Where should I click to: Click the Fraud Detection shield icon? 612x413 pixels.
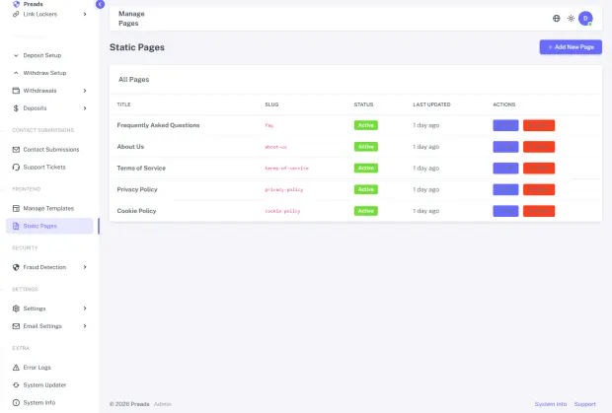tap(16, 267)
